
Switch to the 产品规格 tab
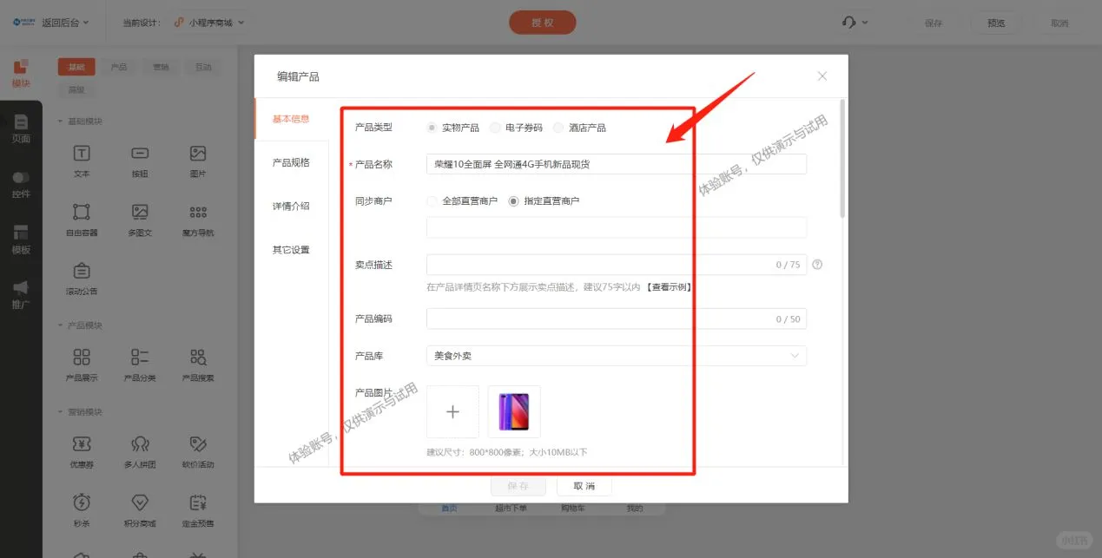(289, 162)
